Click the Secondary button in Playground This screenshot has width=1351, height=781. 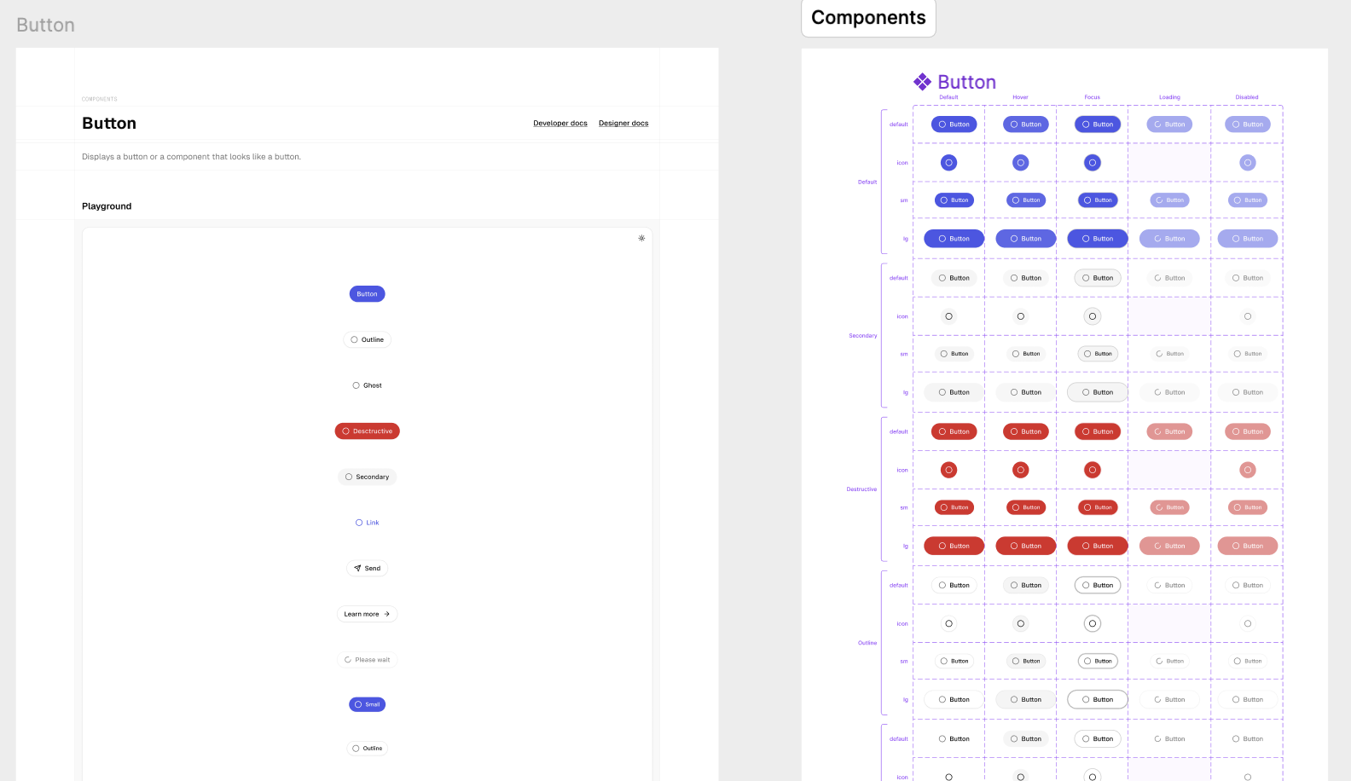(367, 477)
